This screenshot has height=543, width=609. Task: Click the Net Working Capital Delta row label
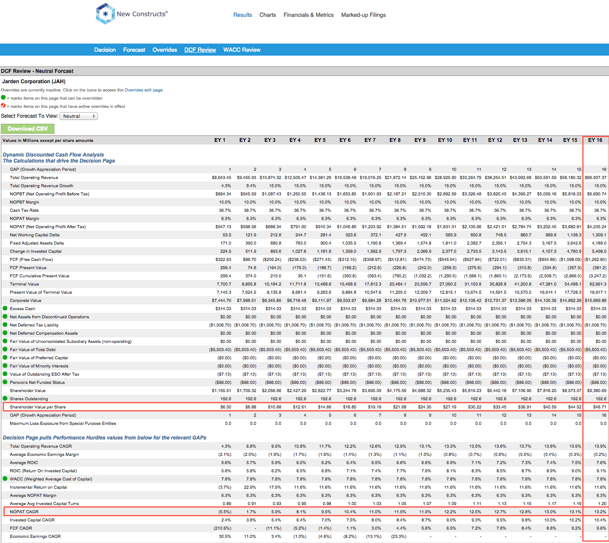(x=35, y=235)
